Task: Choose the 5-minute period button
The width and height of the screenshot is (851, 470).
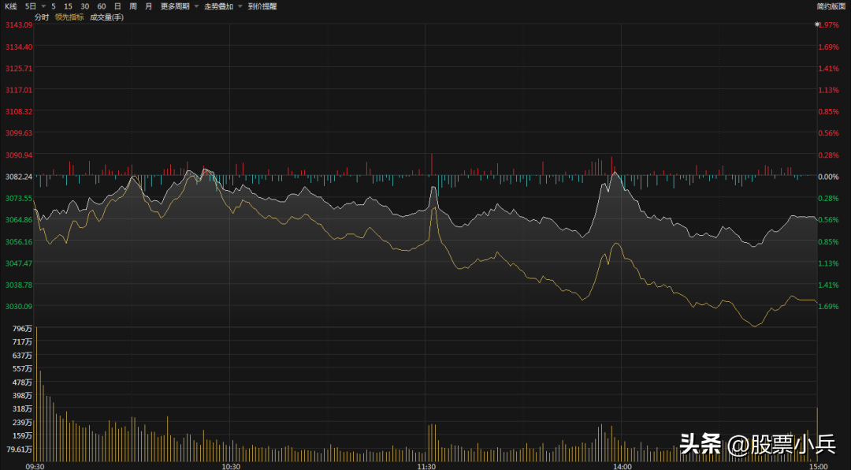Action: (54, 6)
